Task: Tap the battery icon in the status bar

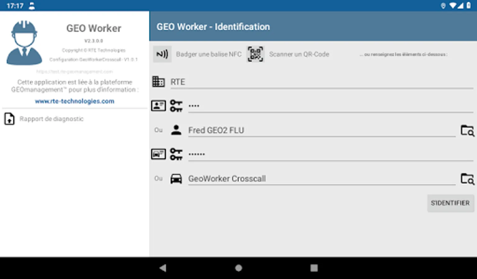Action: pos(469,6)
